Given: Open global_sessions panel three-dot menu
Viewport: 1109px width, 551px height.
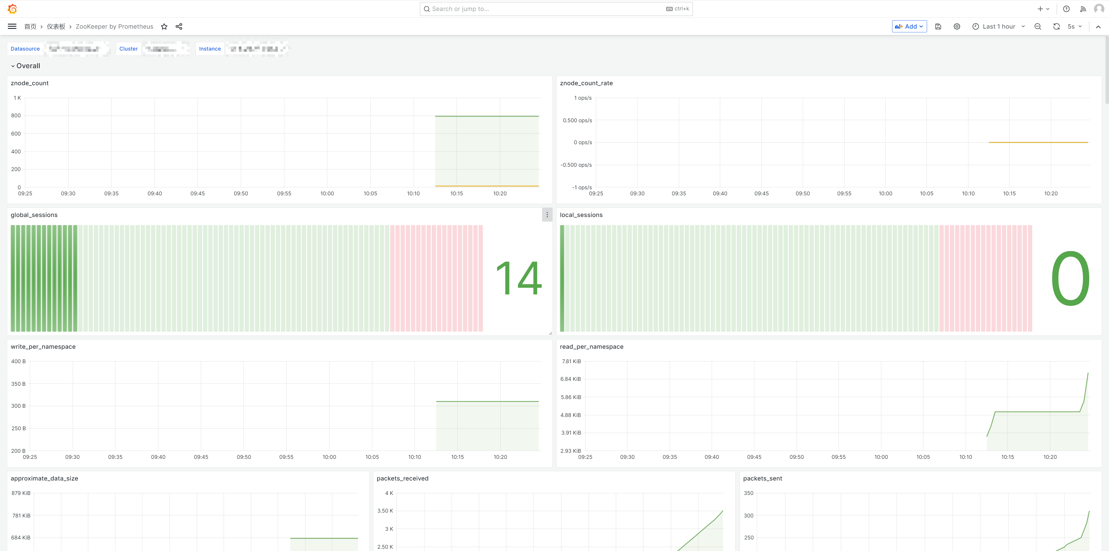Looking at the screenshot, I should click(x=547, y=215).
